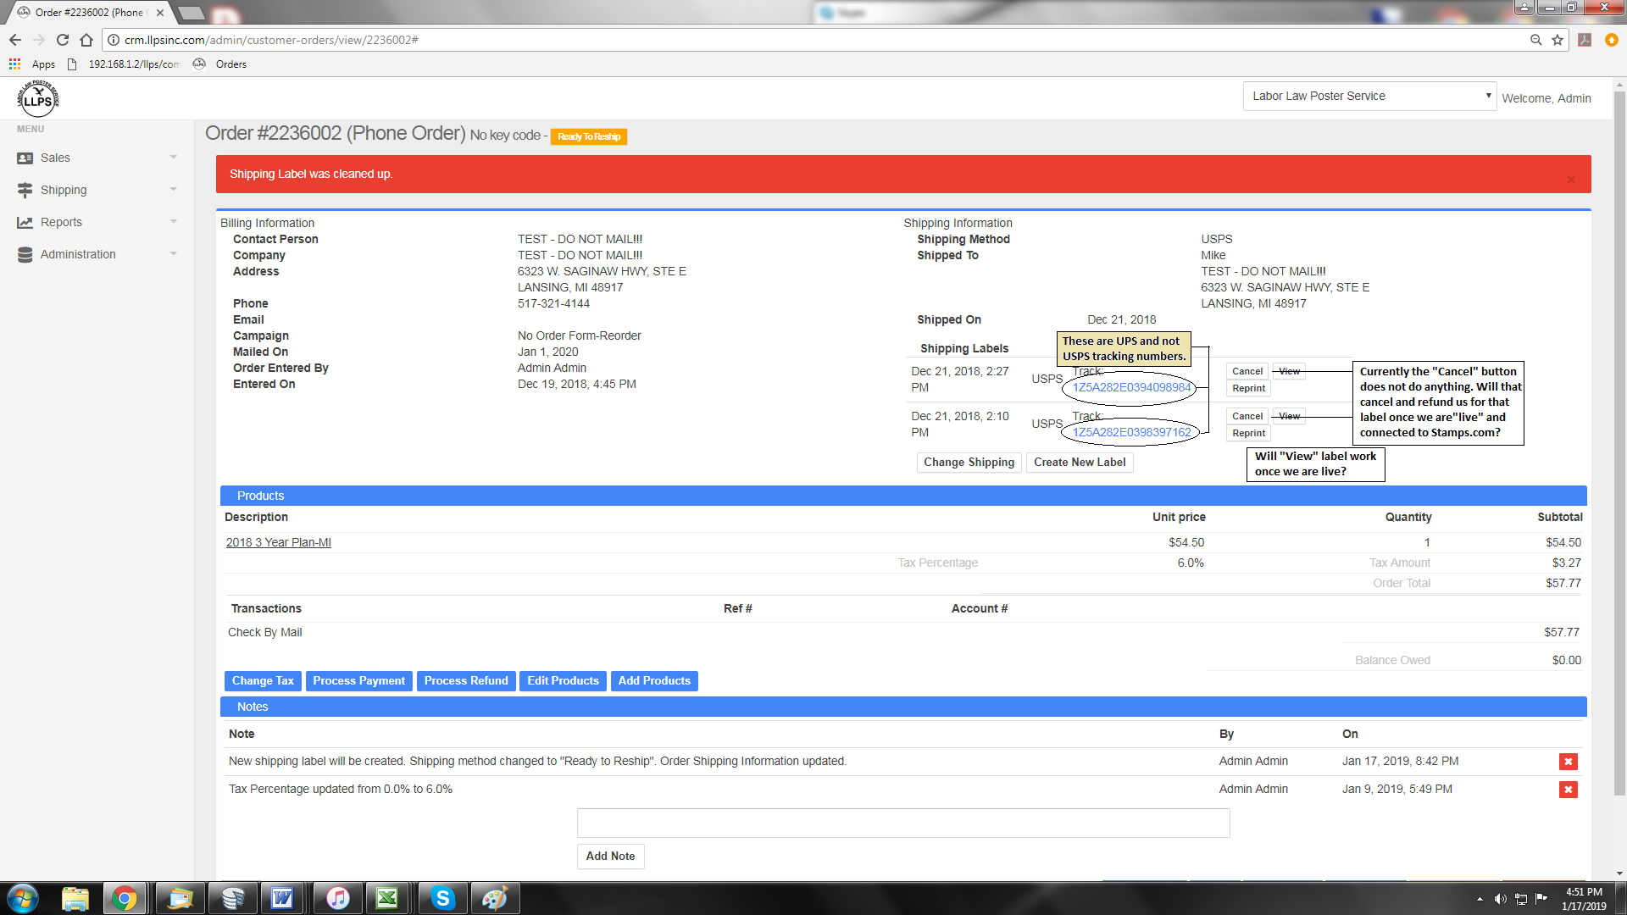Click the LLPS logo icon
The width and height of the screenshot is (1627, 915).
coord(37,99)
